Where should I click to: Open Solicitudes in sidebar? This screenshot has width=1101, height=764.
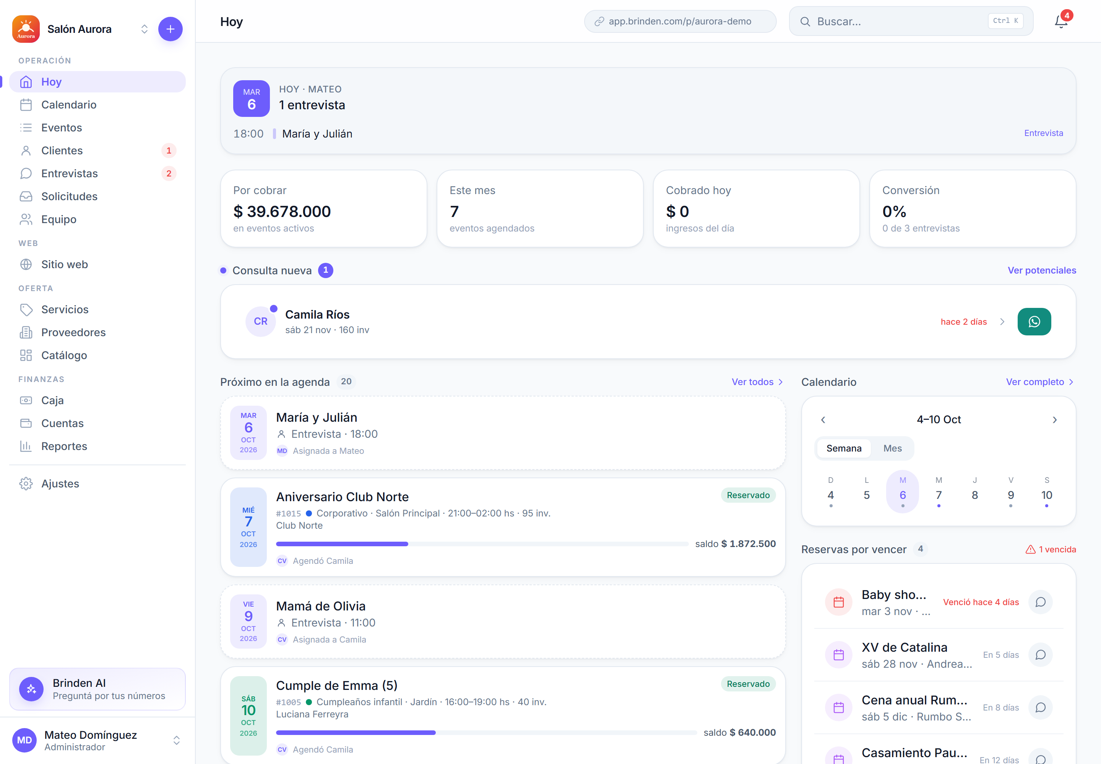click(97, 197)
